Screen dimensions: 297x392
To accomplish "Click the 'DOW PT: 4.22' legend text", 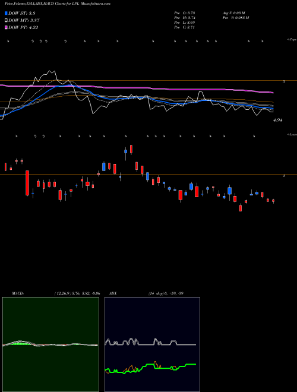I will point(23,27).
